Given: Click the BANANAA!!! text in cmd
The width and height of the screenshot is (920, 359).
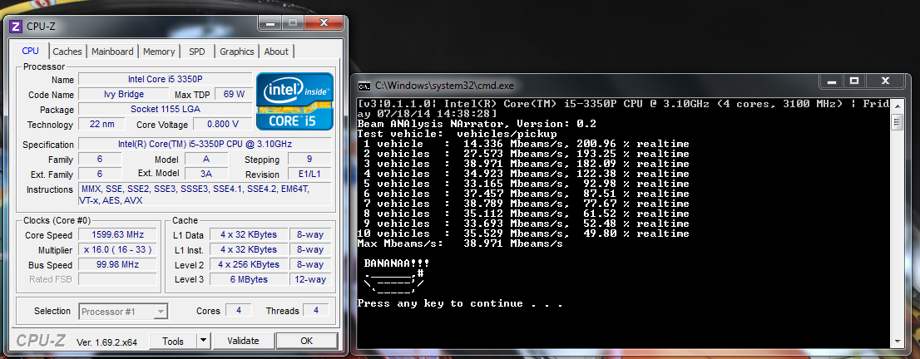Looking at the screenshot, I should pos(395,263).
